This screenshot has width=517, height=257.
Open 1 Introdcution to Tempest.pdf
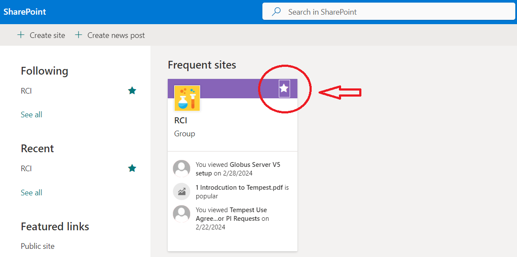pos(240,188)
